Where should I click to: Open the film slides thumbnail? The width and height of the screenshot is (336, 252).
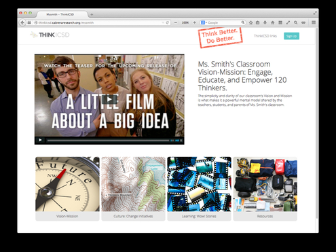click(x=199, y=184)
